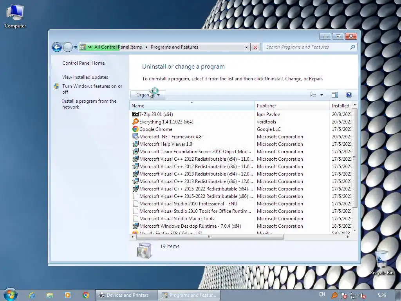Select the 7-Zip 23.01 (x64) icon

(x=135, y=114)
